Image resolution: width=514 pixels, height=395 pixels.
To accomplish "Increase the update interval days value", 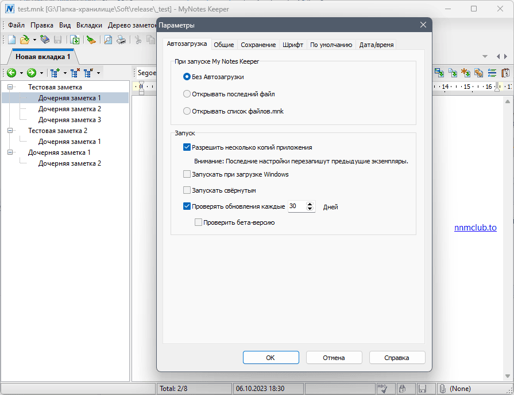I will 310,204.
